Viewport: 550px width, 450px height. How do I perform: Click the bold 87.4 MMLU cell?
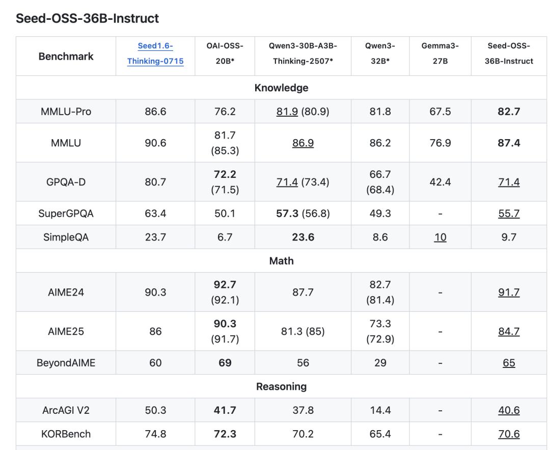pos(509,143)
